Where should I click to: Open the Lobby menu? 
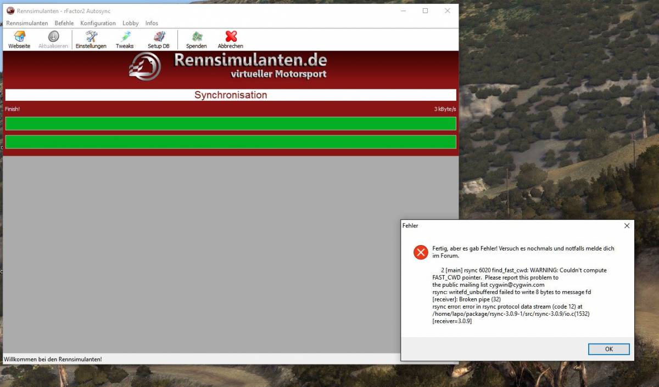(131, 23)
